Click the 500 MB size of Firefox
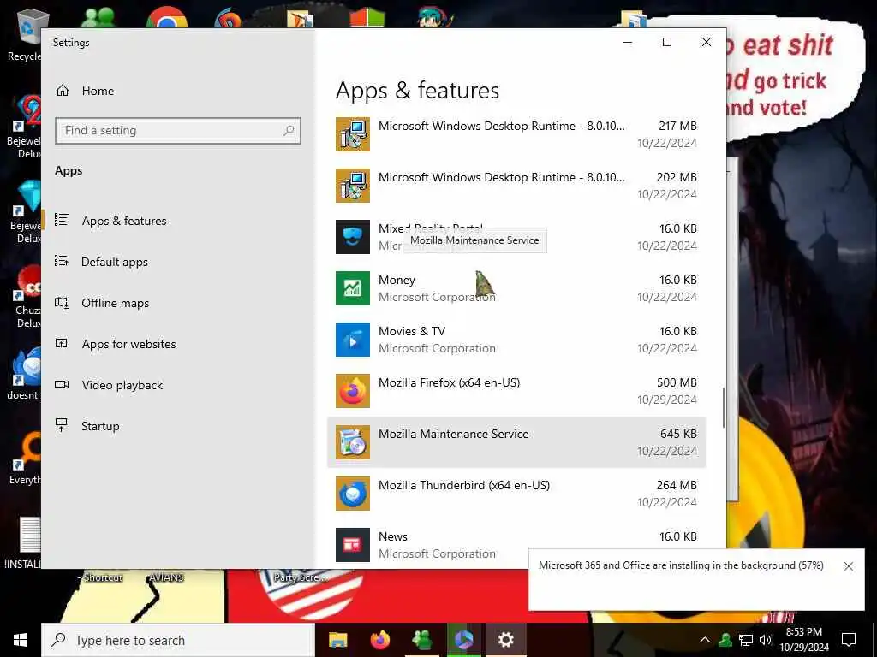This screenshot has height=657, width=877. coord(677,382)
